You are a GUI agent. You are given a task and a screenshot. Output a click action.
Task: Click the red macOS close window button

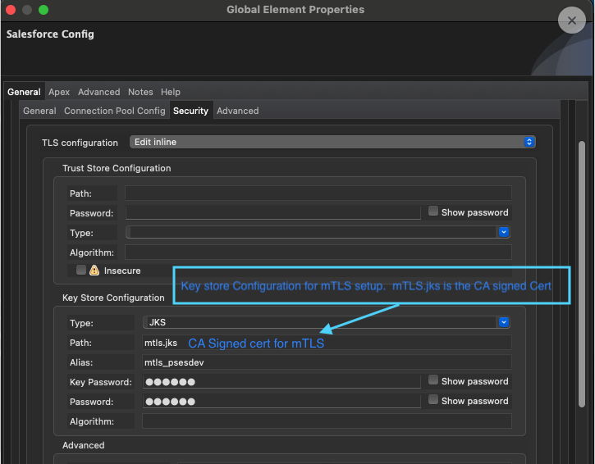[11, 10]
